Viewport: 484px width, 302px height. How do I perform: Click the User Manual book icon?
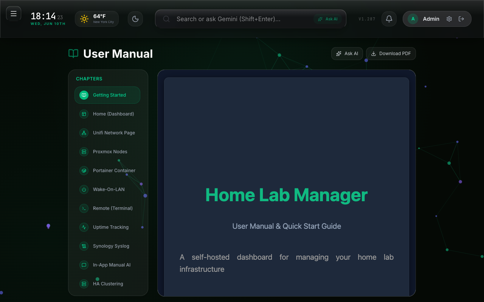[x=73, y=54]
